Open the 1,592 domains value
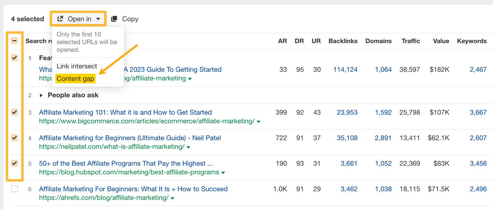Screen dimensions: 493x210 pos(383,112)
